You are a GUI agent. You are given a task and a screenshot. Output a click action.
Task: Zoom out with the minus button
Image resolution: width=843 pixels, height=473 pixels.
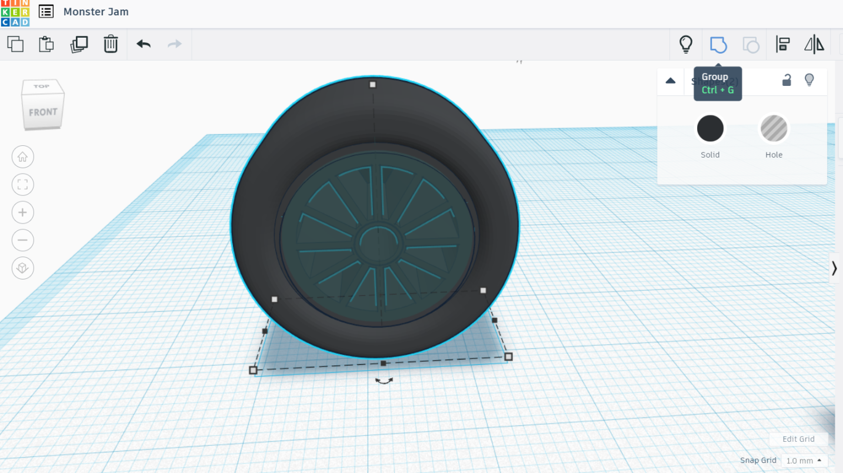(x=23, y=240)
